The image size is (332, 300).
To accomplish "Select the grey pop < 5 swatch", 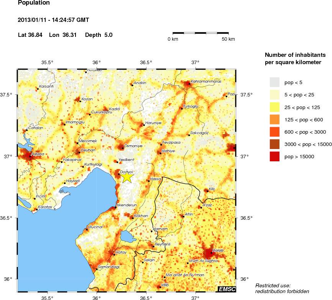I will click(x=274, y=82).
